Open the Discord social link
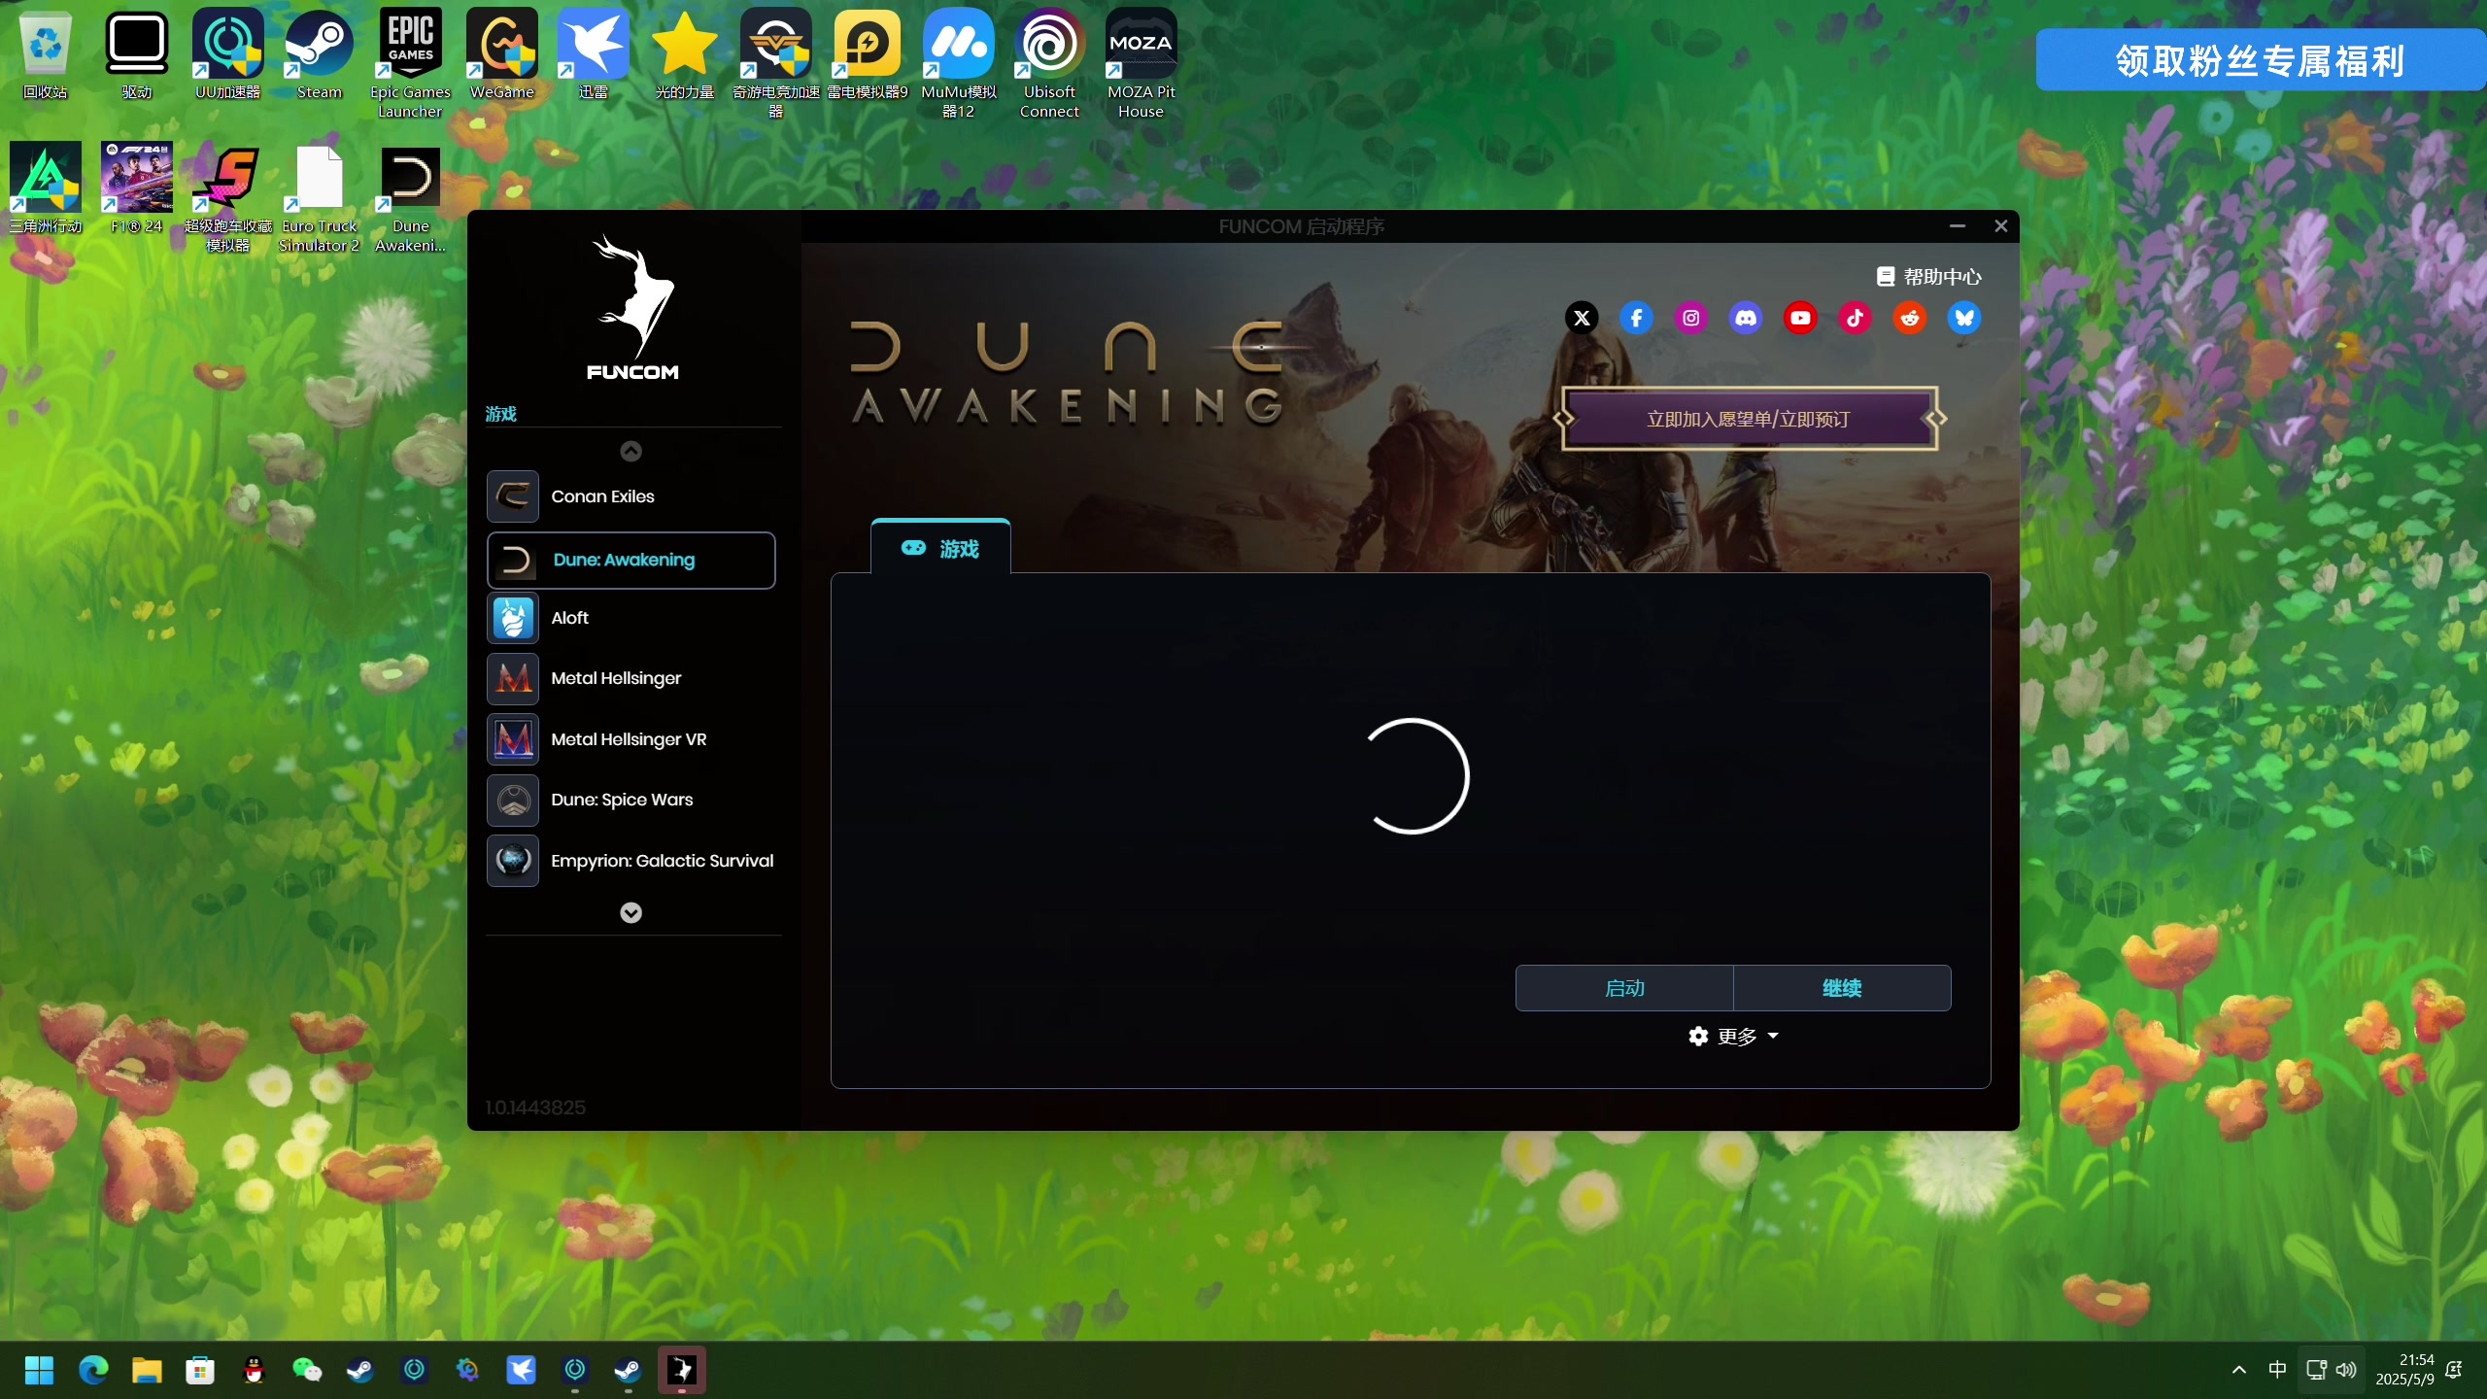Image resolution: width=2487 pixels, height=1399 pixels. point(1746,318)
